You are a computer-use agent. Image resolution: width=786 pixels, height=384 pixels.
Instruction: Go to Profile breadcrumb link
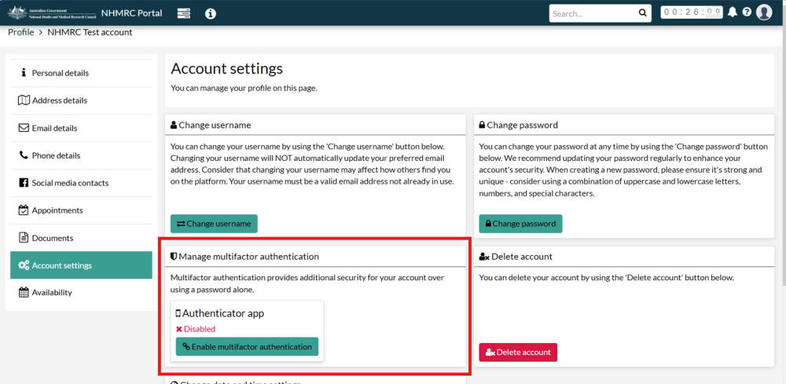click(x=21, y=32)
